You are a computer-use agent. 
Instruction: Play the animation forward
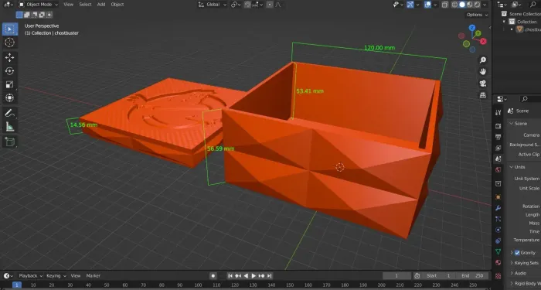pyautogui.click(x=253, y=276)
